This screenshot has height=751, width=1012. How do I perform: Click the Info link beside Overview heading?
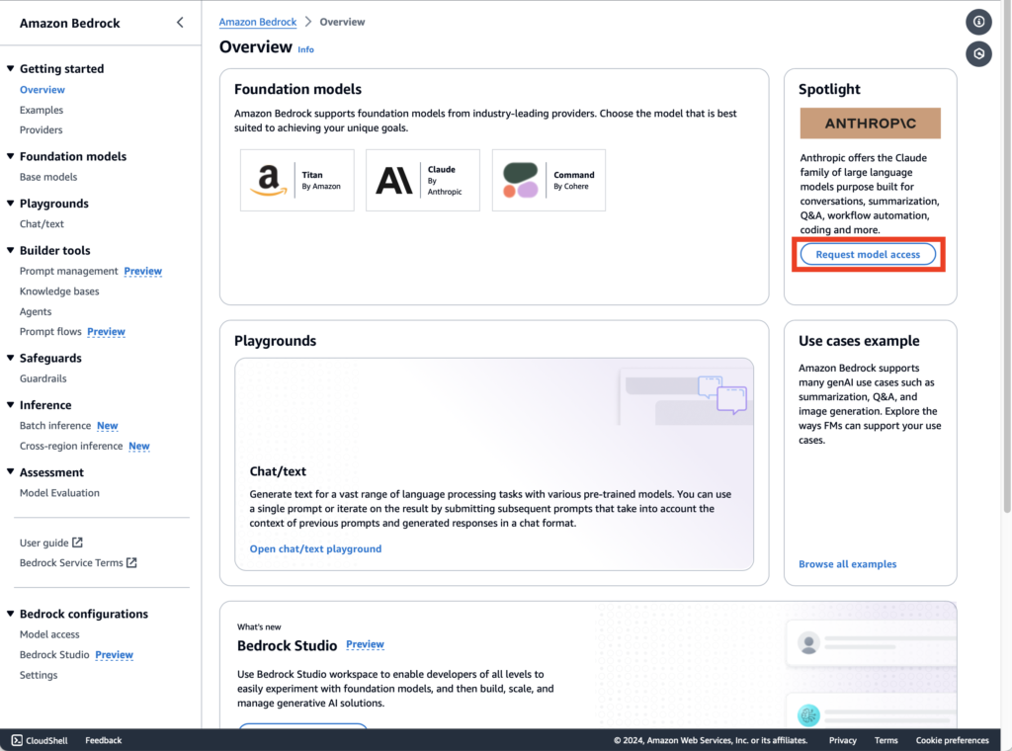[306, 49]
